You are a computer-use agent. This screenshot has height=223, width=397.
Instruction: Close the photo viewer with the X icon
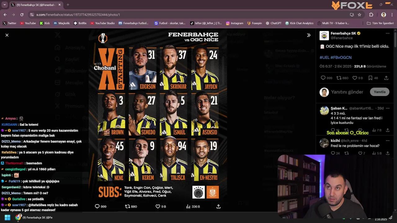point(7,35)
